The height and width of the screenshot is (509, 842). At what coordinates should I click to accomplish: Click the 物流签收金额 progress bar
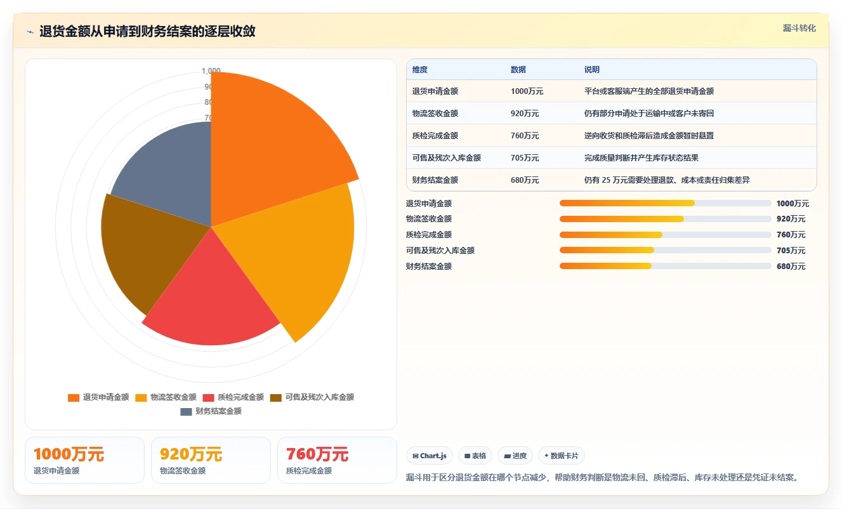(665, 219)
